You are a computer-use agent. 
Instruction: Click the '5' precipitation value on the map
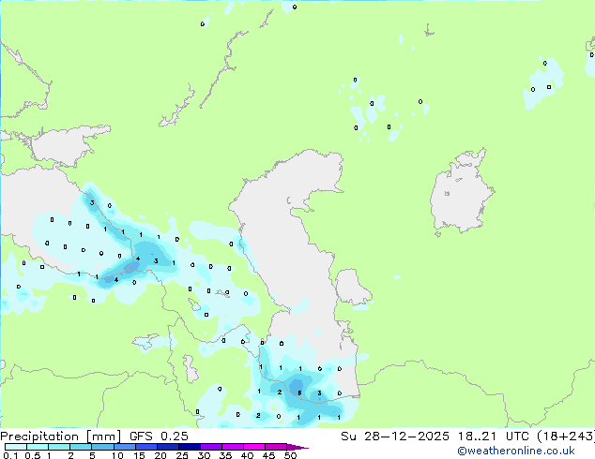299,393
